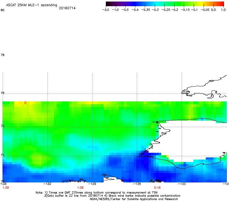
Task: Select the date label 20160714
Action: point(67,8)
